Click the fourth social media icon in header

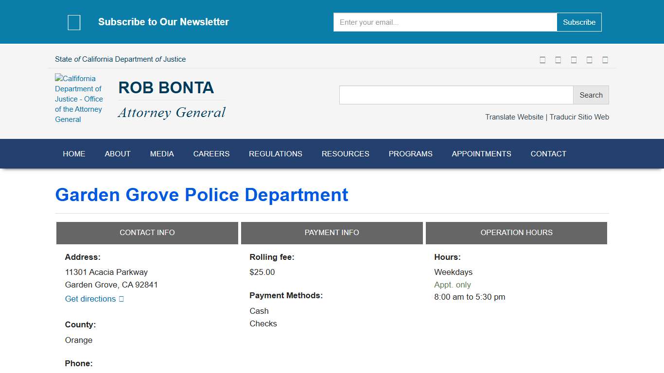[589, 59]
